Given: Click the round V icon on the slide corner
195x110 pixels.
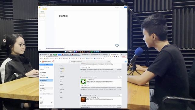Looking at the screenshot, I should 117,45.
